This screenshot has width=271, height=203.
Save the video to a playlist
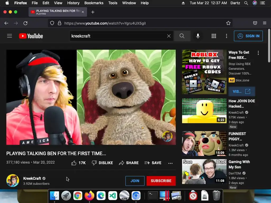(x=153, y=163)
